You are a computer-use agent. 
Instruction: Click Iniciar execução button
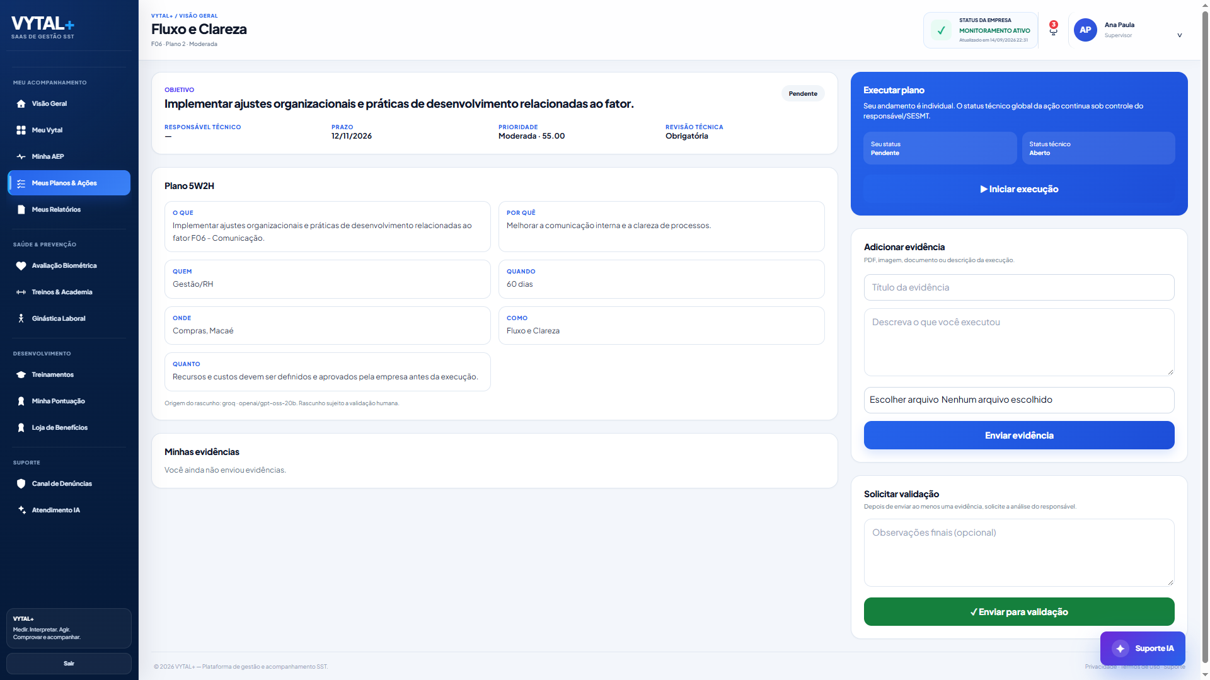click(1019, 189)
